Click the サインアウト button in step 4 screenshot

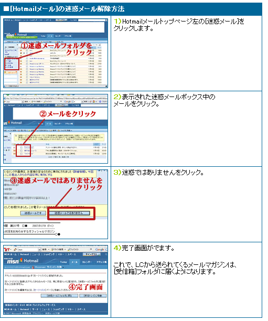92,254
